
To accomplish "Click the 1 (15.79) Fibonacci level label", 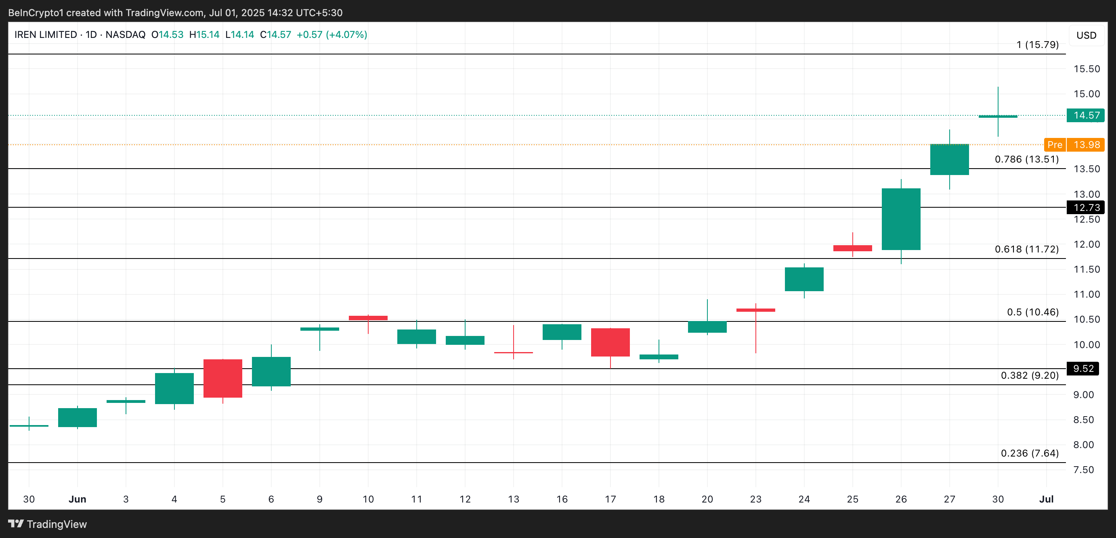I will point(1037,45).
